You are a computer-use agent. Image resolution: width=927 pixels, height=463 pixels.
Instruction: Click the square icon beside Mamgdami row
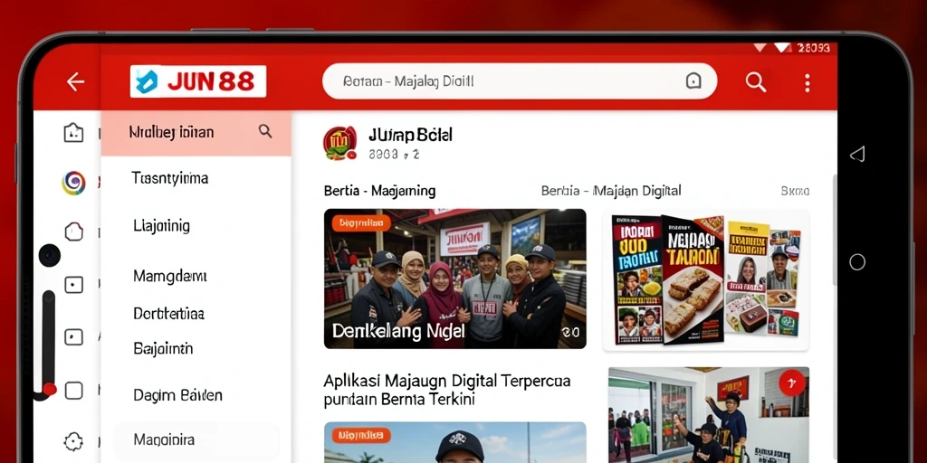[74, 285]
